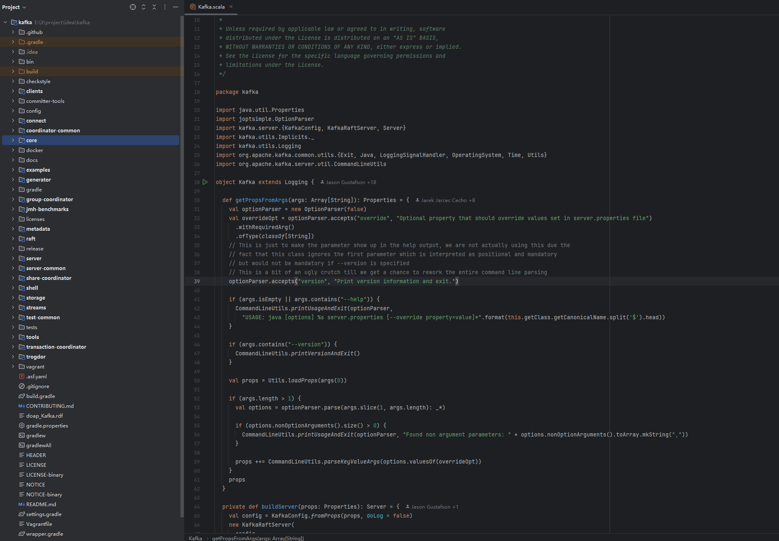The height and width of the screenshot is (541, 779).
Task: Click the Expand Selected arrows icon
Action: coord(144,7)
